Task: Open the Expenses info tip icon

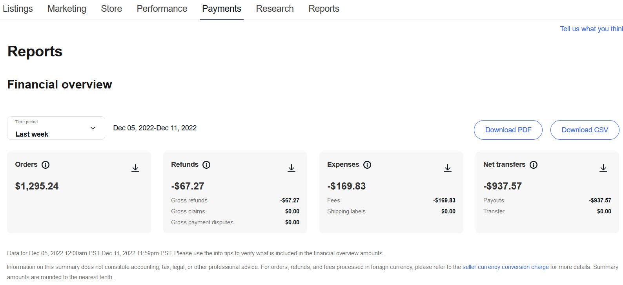Action: point(367,165)
